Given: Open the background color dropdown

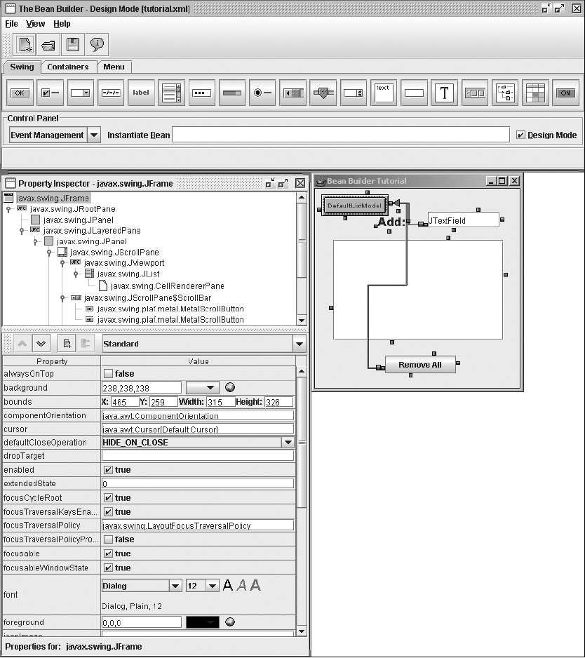Looking at the screenshot, I should pyautogui.click(x=202, y=388).
